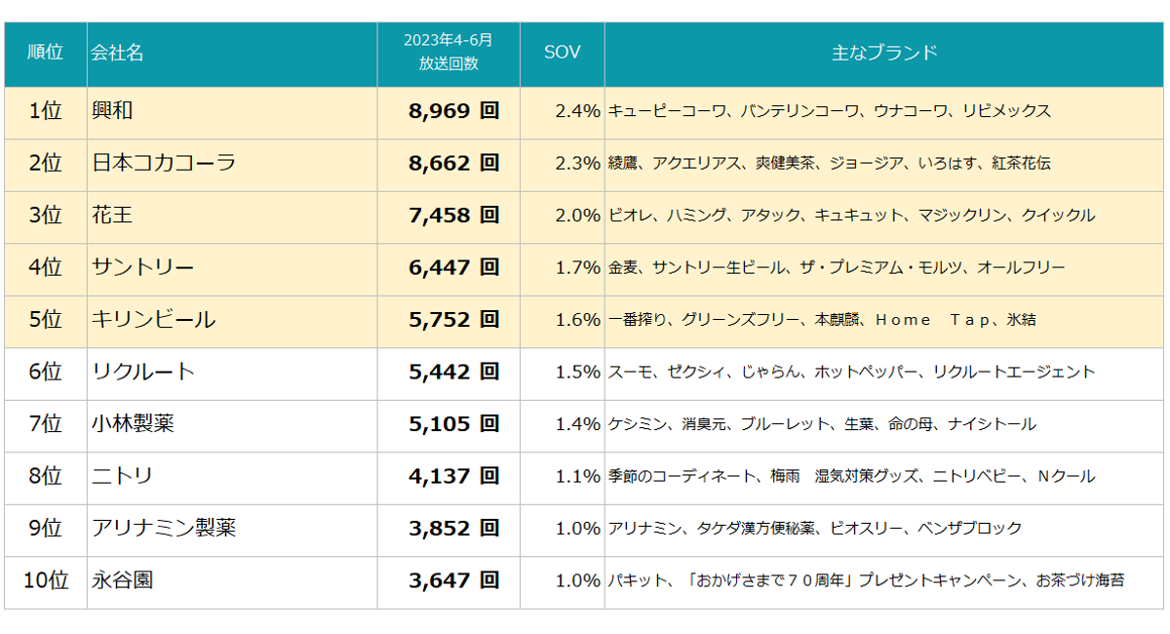Image resolution: width=1170 pixels, height=634 pixels.
Task: Select the 日本コカコーラ company cell
Action: pyautogui.click(x=164, y=163)
